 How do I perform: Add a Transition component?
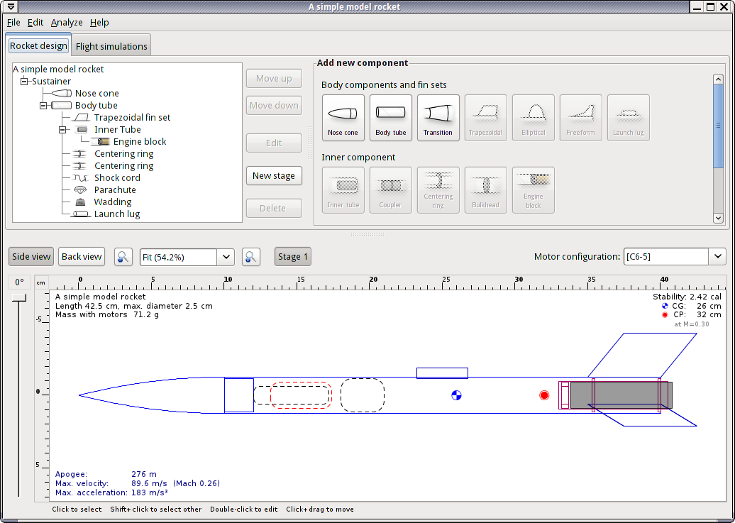point(438,118)
